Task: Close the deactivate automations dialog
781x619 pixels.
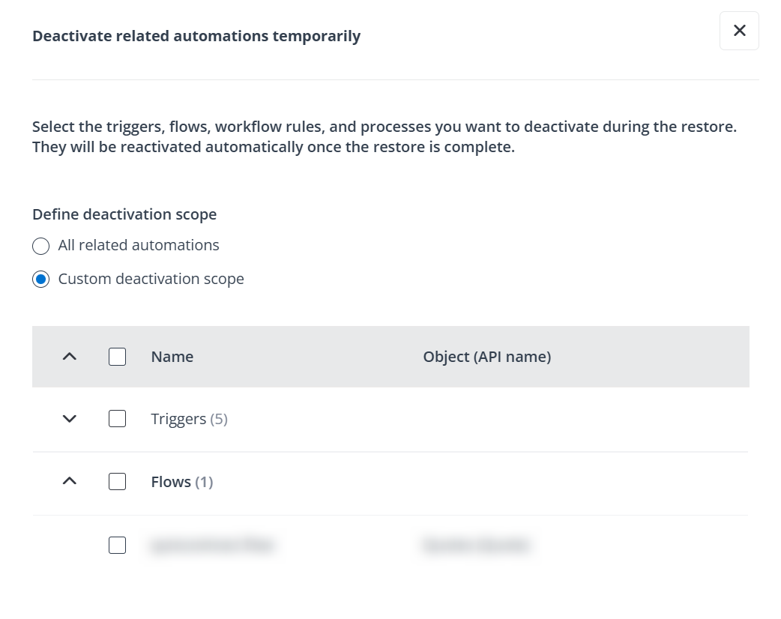Action: pos(739,31)
